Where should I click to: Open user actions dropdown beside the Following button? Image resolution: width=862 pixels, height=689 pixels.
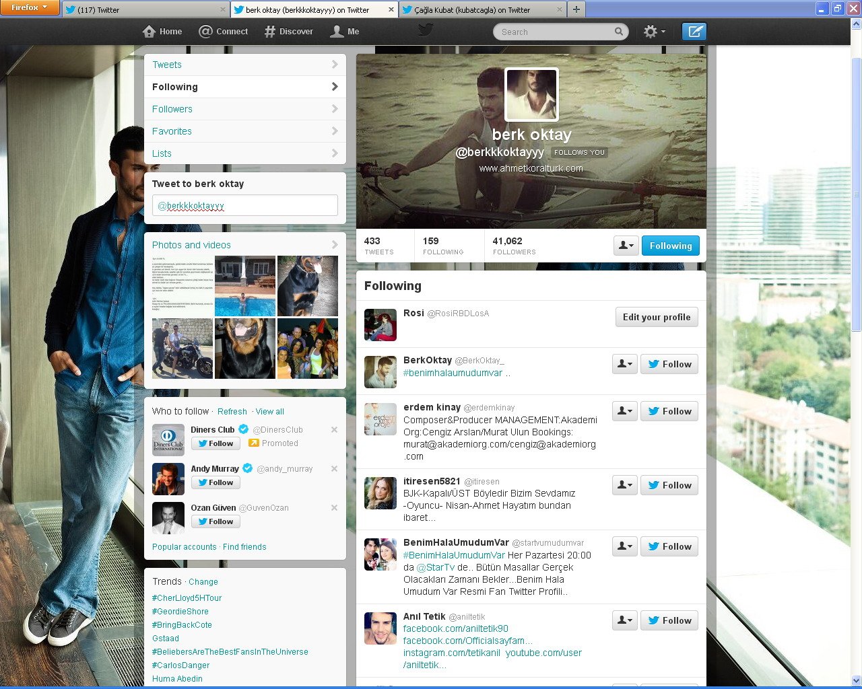pyautogui.click(x=626, y=246)
